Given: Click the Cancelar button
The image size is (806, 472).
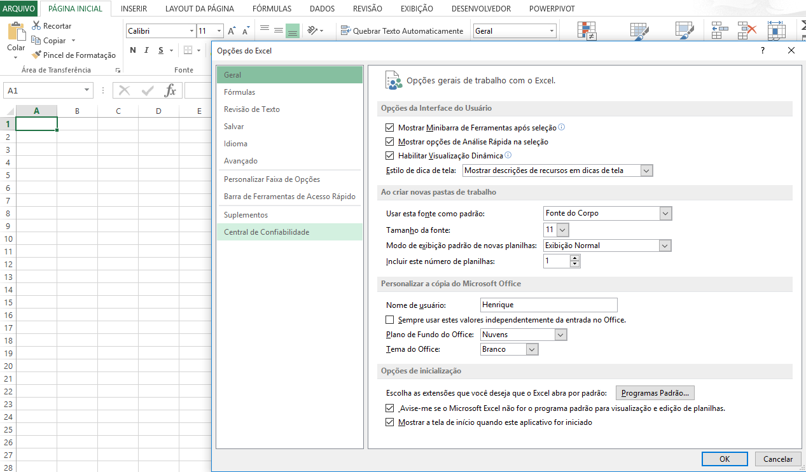Looking at the screenshot, I should click(x=778, y=459).
